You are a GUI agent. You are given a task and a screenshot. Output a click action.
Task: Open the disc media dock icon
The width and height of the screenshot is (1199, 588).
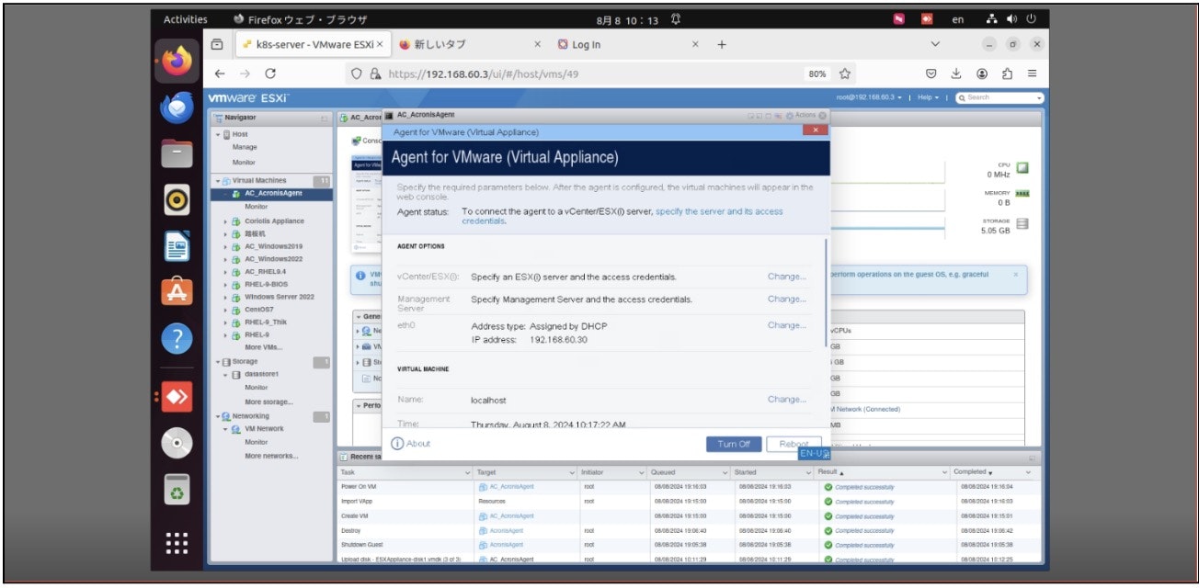coord(177,444)
